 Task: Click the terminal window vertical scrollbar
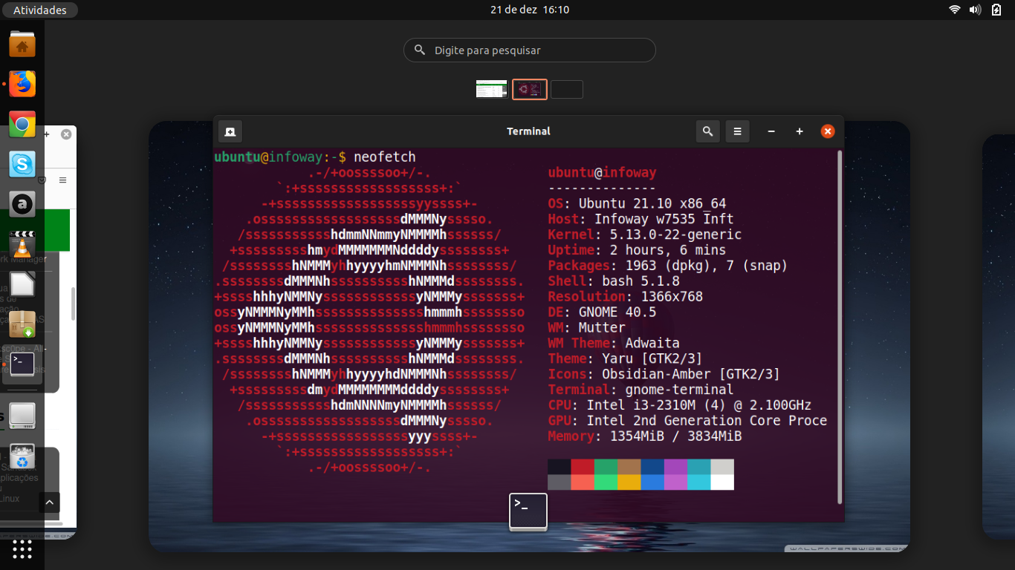click(840, 327)
